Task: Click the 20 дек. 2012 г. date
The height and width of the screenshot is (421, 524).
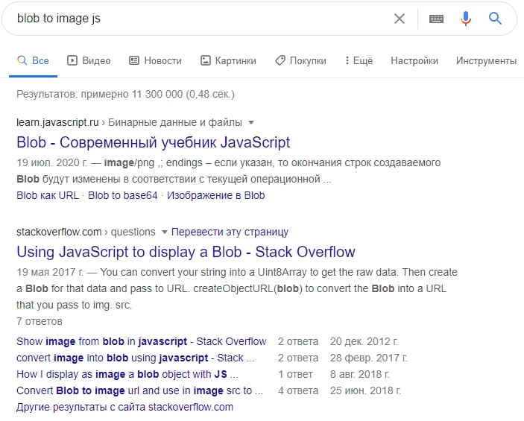Action: tap(364, 341)
